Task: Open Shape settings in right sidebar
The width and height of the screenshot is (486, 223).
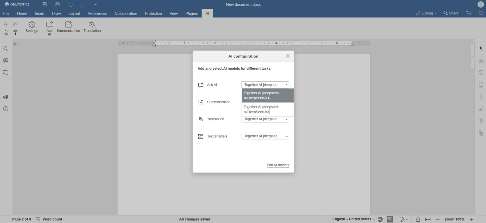Action: [481, 97]
